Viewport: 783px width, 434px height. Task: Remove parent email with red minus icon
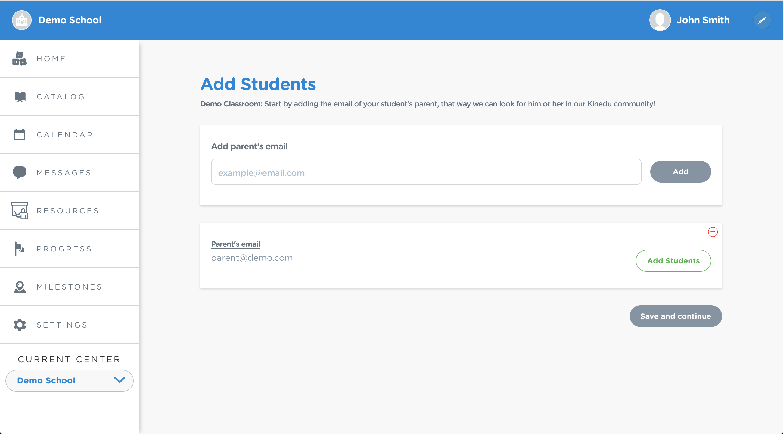[713, 232]
